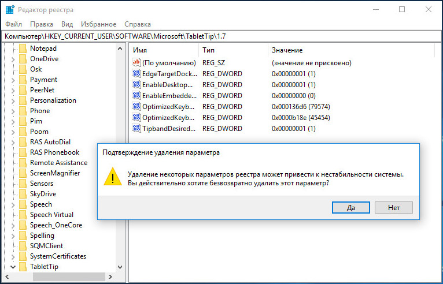Click the DWORD icon of EnableDesktop value
Screen dimensions: 443x284
pos(136,85)
